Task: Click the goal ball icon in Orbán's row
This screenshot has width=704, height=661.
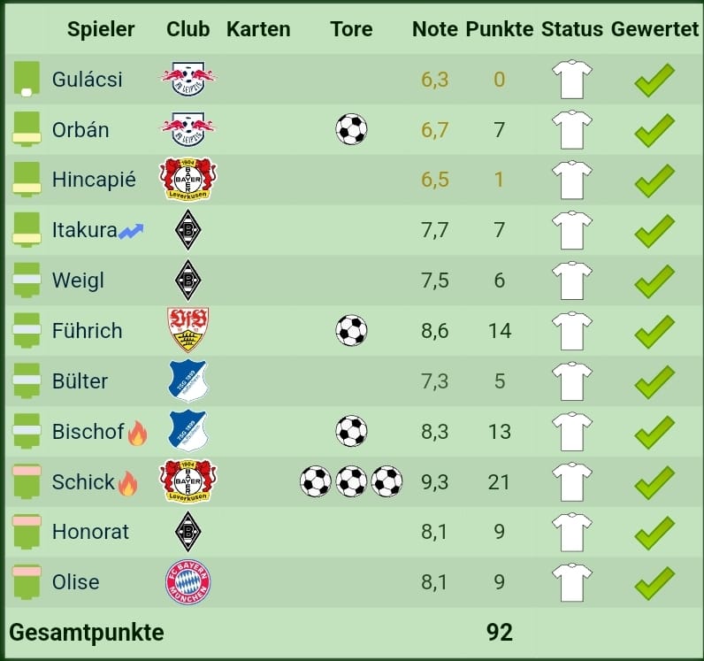Action: coord(351,129)
